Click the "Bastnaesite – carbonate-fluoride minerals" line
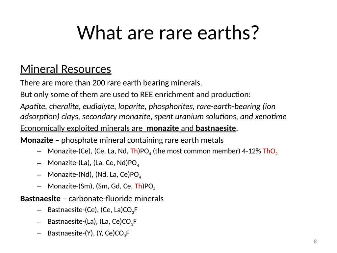The width and height of the screenshot is (337, 253). pos(92,199)
